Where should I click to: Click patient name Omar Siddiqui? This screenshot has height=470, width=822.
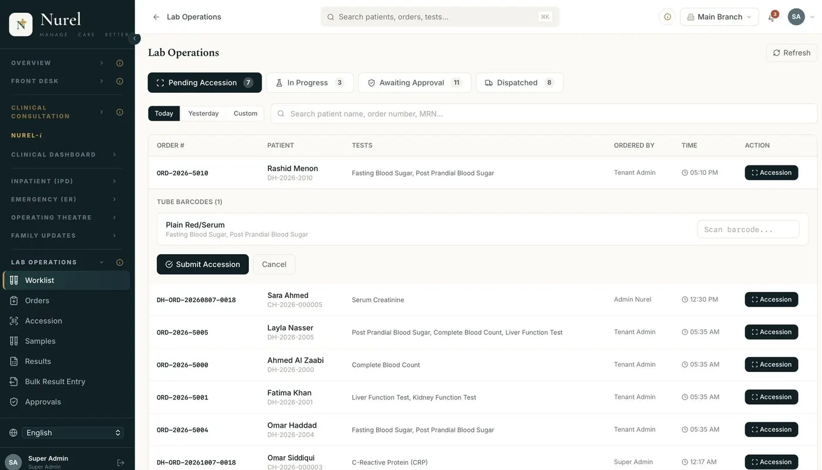[291, 458]
